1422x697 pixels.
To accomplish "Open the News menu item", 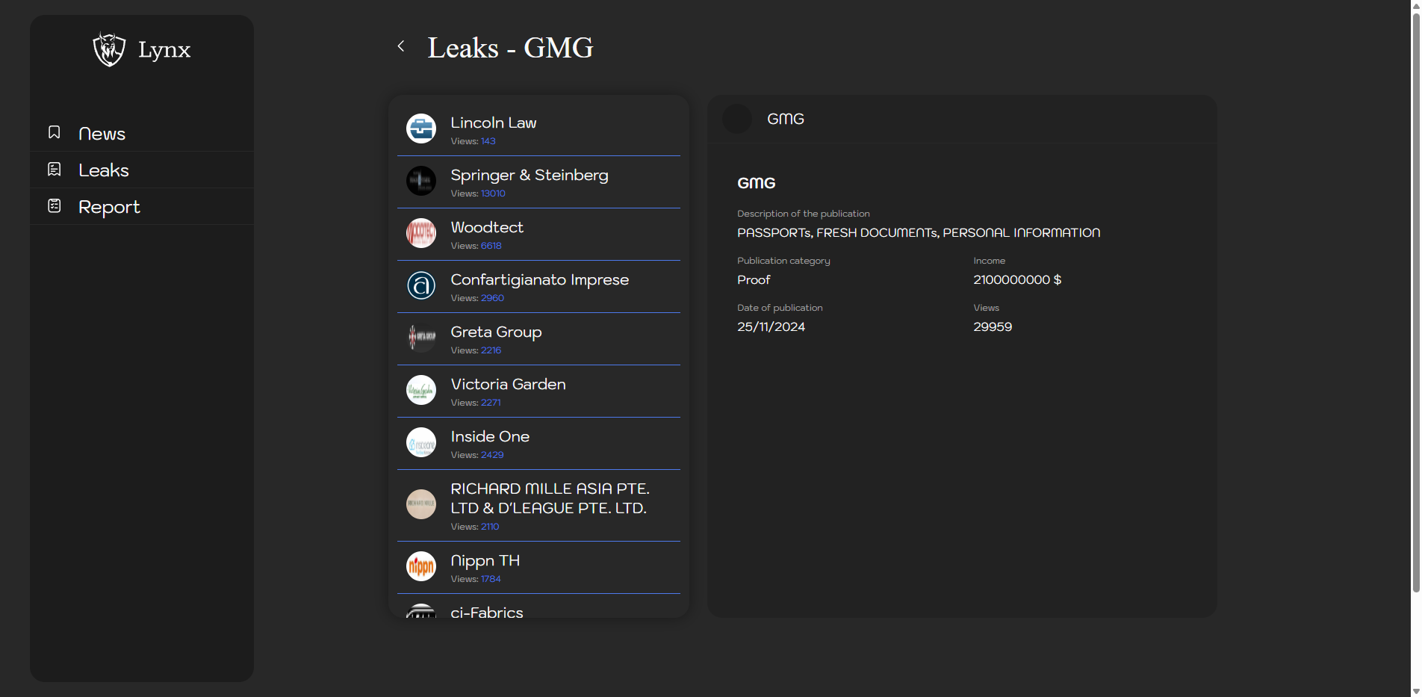I will tap(102, 134).
